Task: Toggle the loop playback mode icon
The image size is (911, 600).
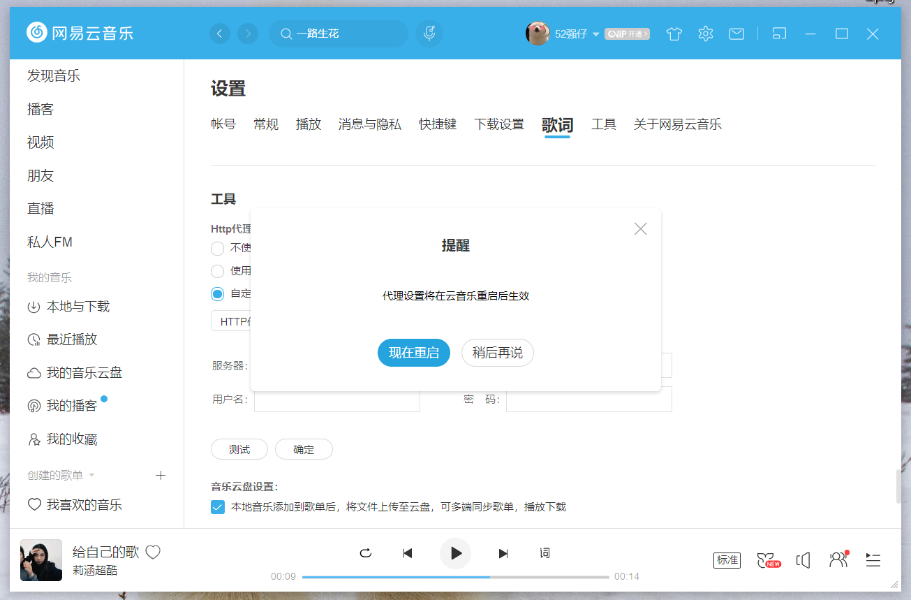Action: (x=365, y=553)
